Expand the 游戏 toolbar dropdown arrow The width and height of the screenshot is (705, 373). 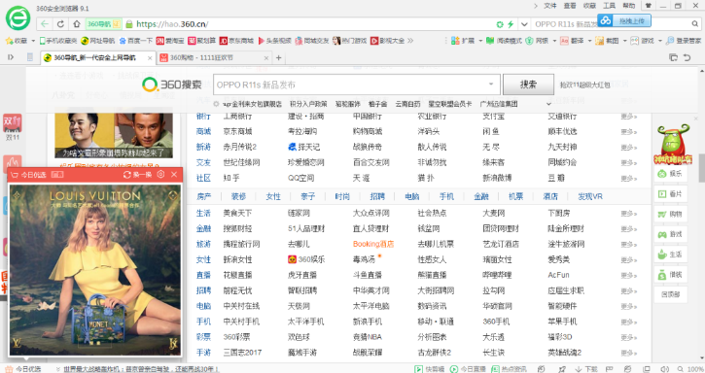659,41
